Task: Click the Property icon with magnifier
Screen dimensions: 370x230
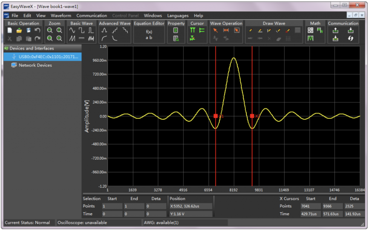Action: pyautogui.click(x=176, y=38)
